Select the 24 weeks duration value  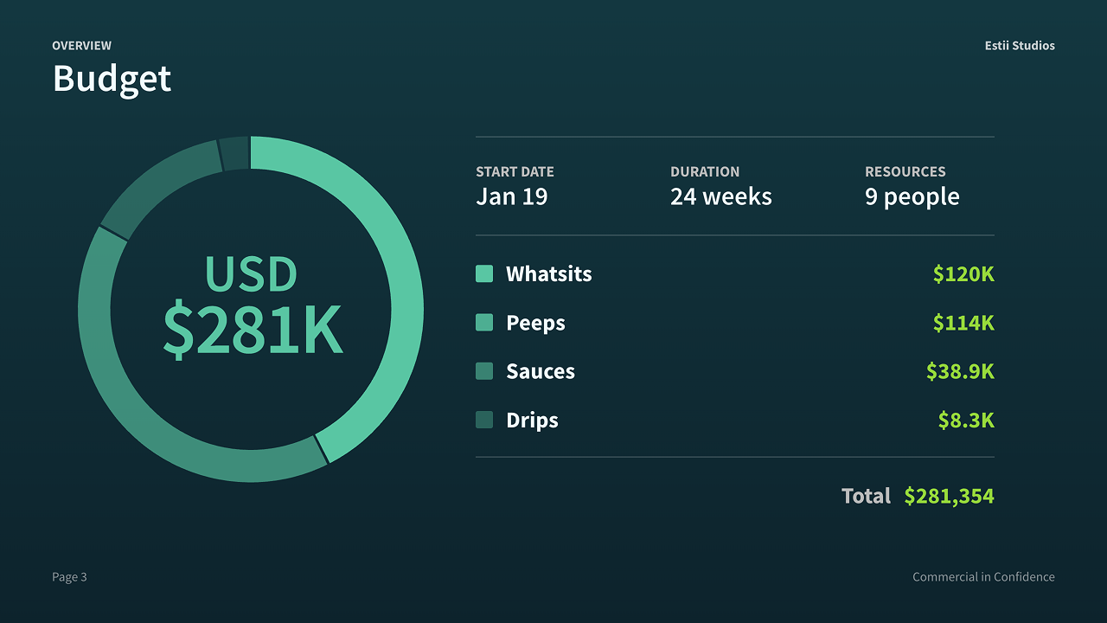(x=720, y=196)
